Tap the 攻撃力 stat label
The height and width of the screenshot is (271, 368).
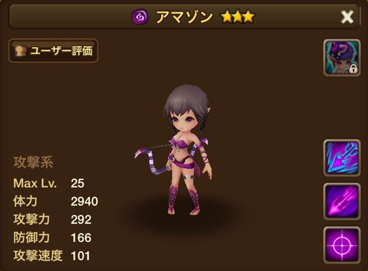[32, 219]
